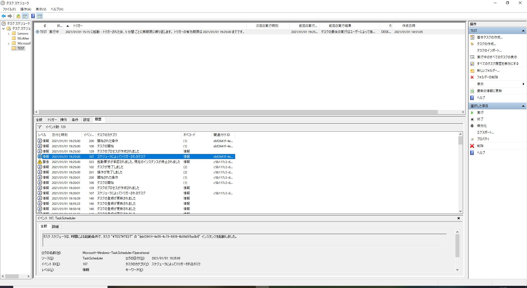Open the ファイル(F) menu
The height and width of the screenshot is (288, 527).
coord(9,9)
